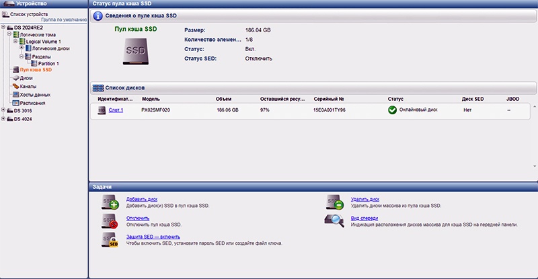
Task: Click model PX02SMF020 cell
Action: [x=155, y=110]
